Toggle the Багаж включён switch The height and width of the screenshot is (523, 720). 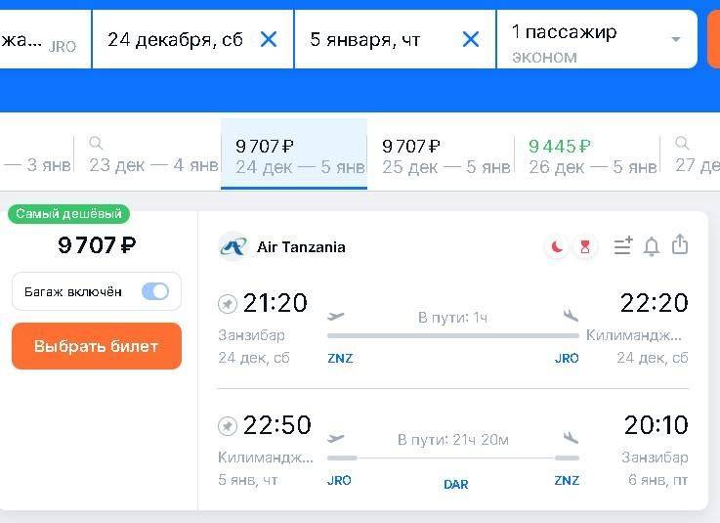pyautogui.click(x=155, y=291)
